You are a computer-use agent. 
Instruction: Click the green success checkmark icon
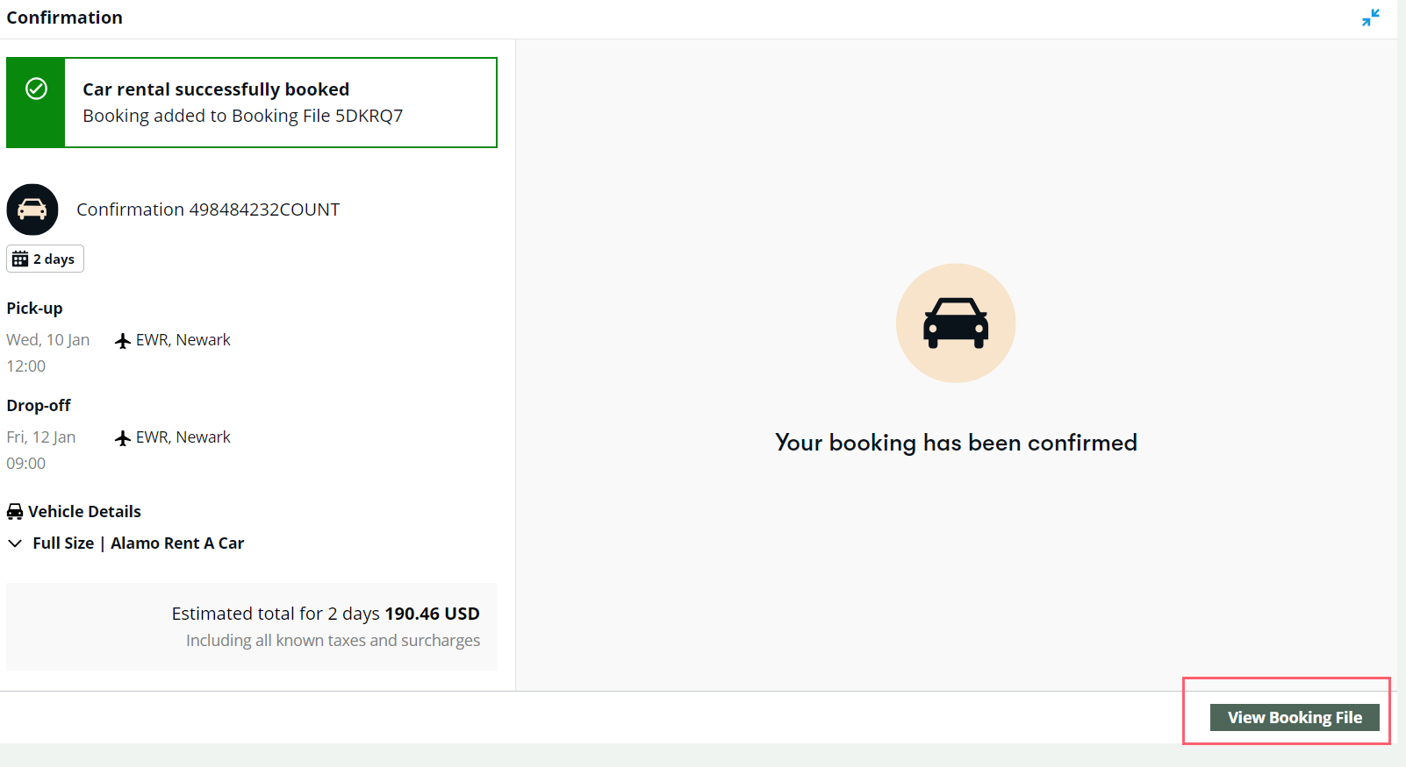point(36,89)
